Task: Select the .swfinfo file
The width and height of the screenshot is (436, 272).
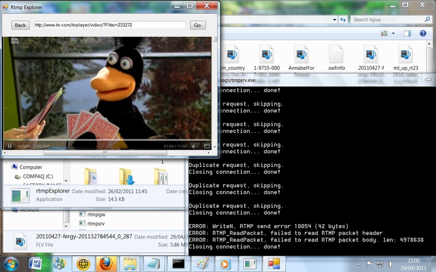Action: (x=336, y=58)
